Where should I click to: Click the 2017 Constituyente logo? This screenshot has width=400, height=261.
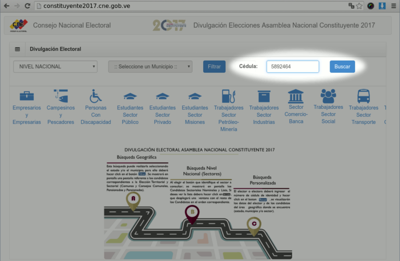click(169, 25)
